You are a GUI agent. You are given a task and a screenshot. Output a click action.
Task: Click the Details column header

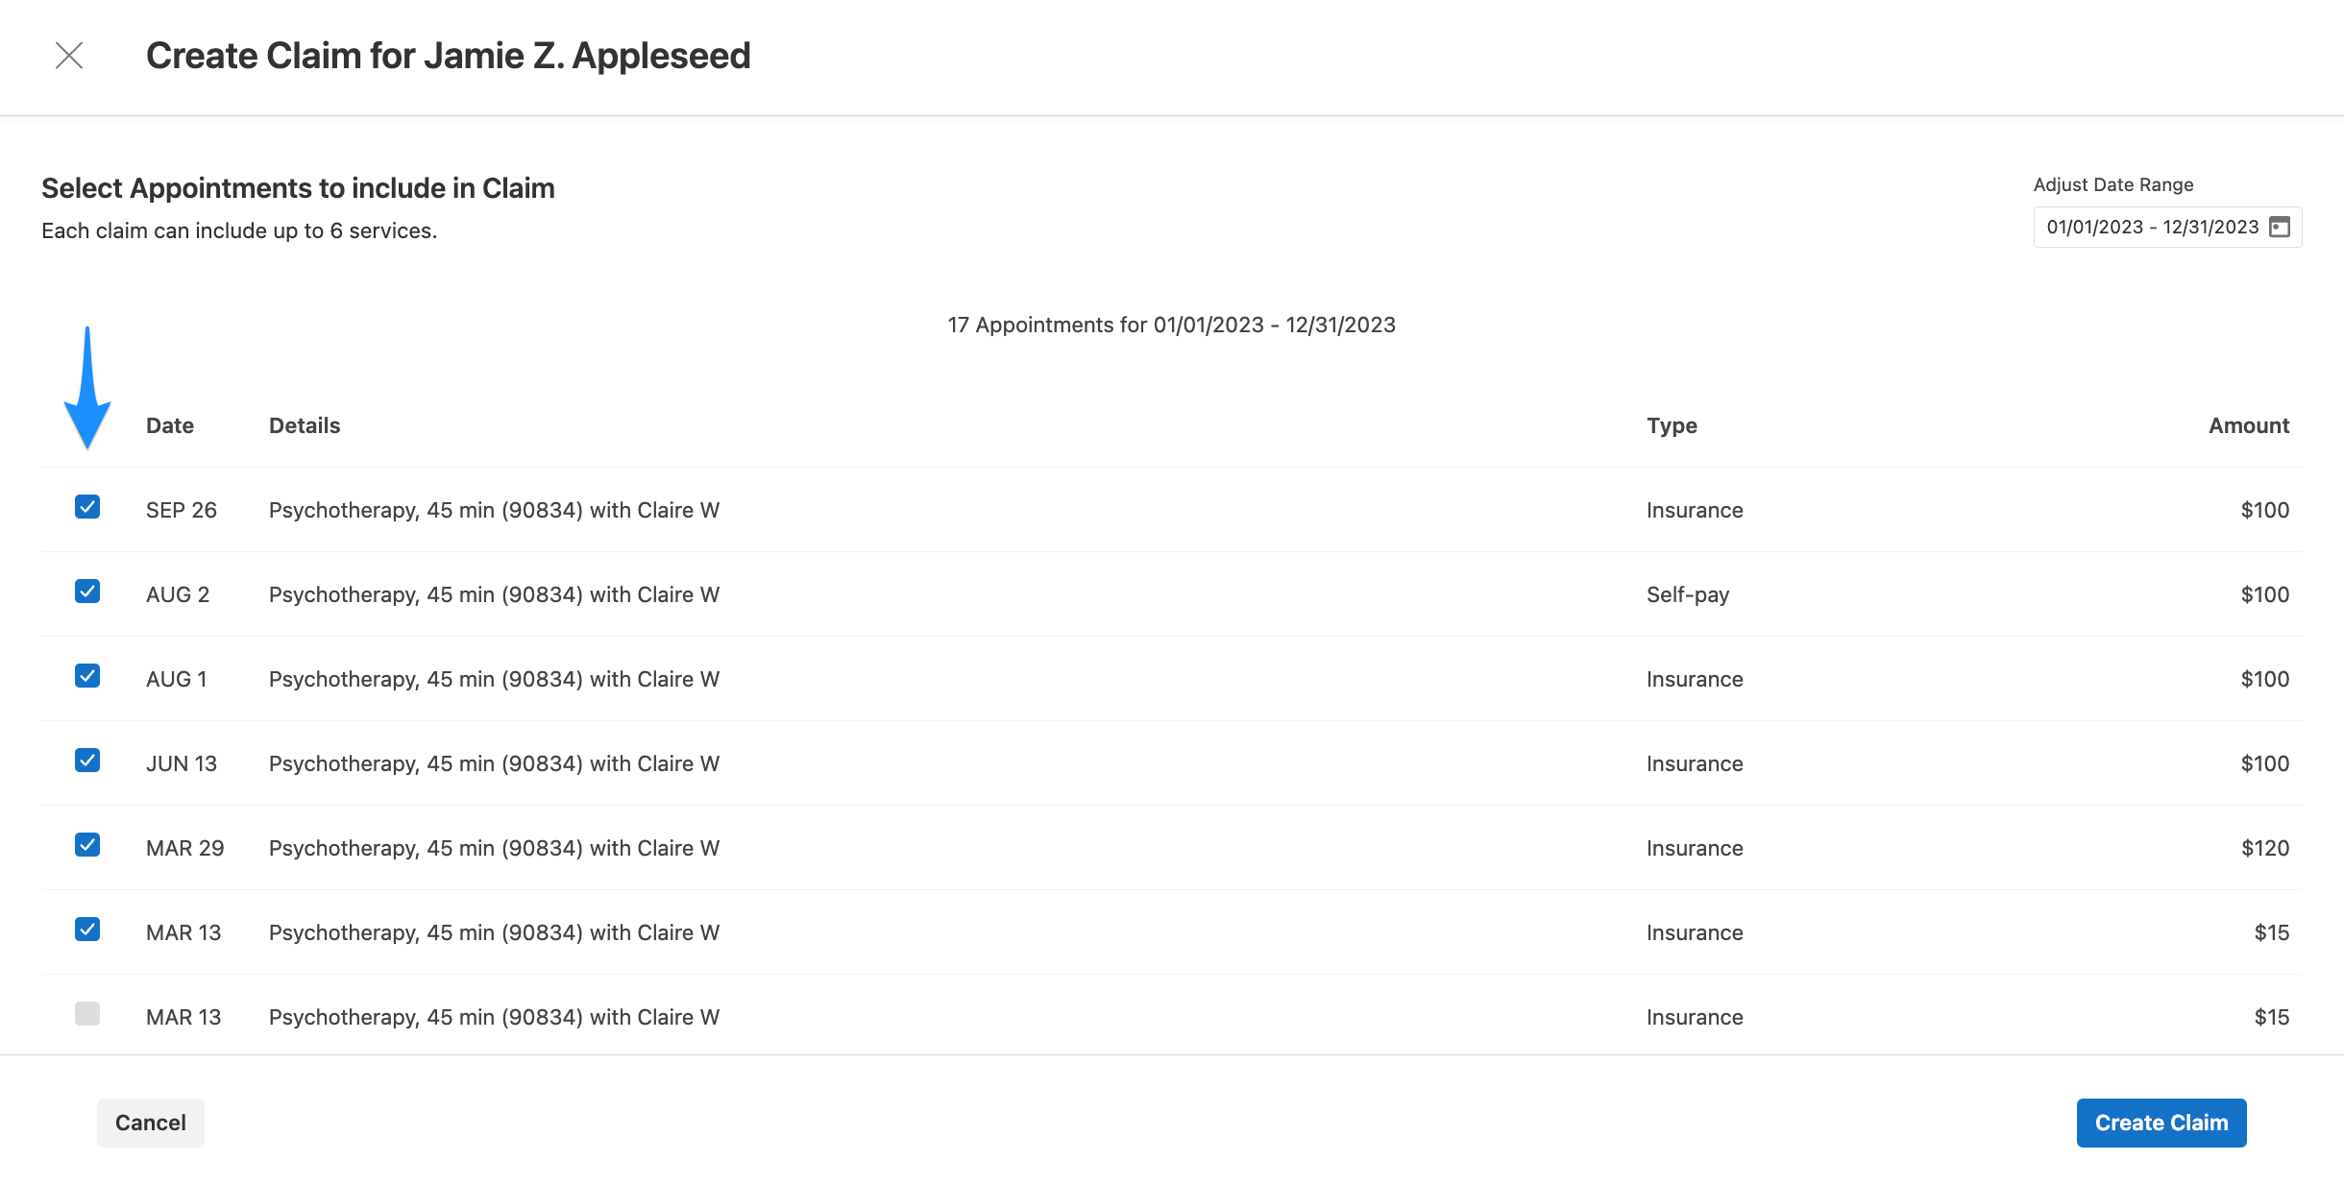point(305,425)
